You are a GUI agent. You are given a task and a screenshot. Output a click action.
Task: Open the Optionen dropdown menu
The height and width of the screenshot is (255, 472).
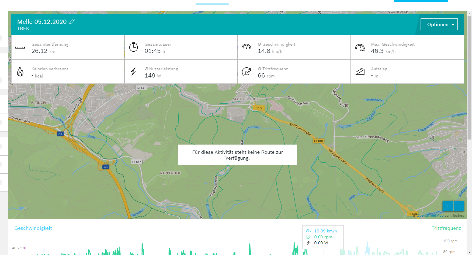tap(439, 24)
